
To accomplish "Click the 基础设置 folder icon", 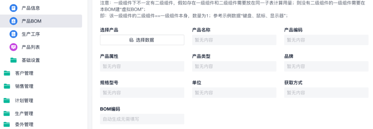I will [13, 60].
